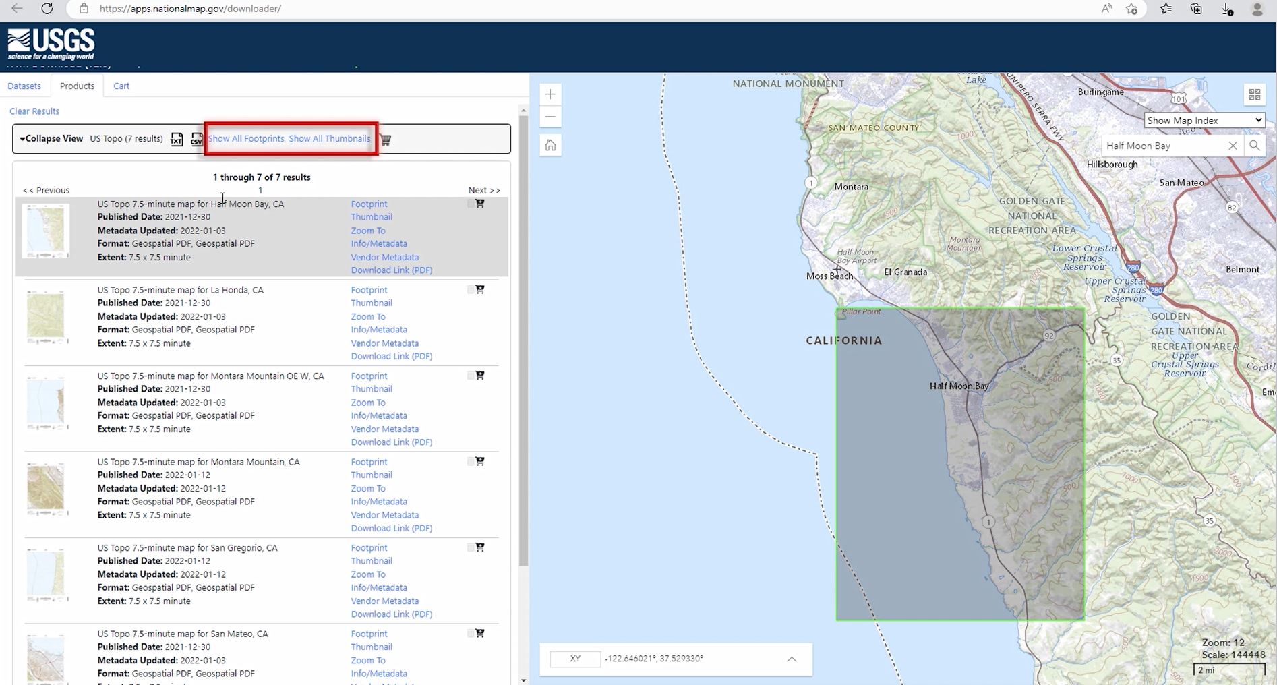Add all US Topo results to cart
Image resolution: width=1277 pixels, height=685 pixels.
coord(386,140)
